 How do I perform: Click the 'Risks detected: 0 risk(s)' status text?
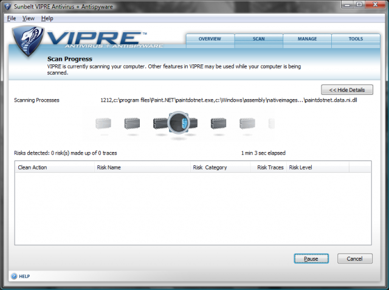pyautogui.click(x=66, y=153)
